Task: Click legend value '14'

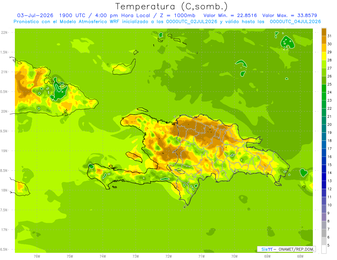Action: coord(329,173)
